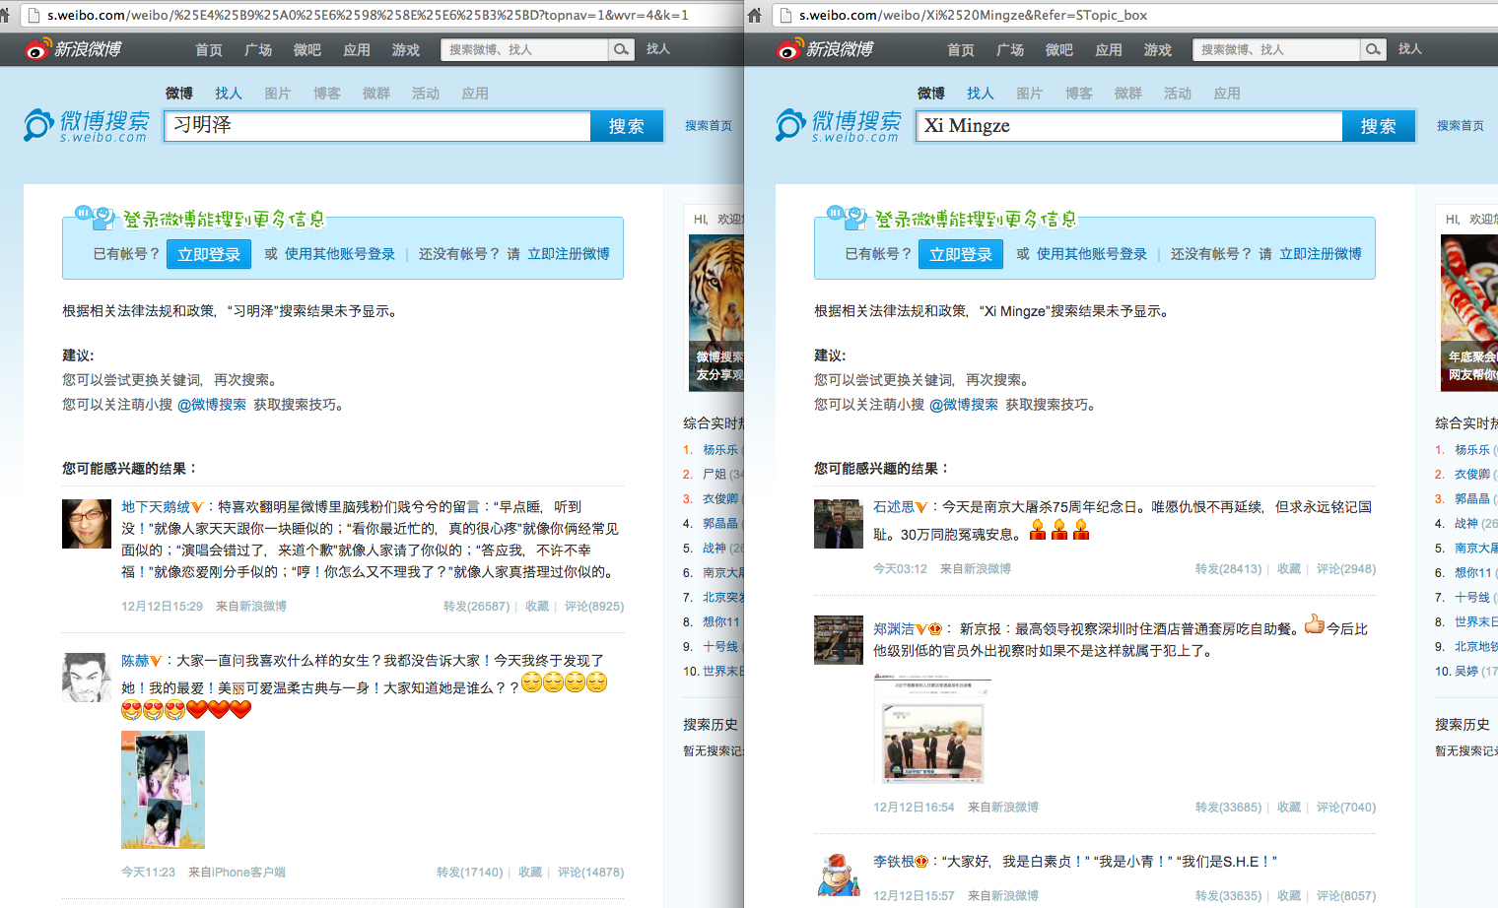The width and height of the screenshot is (1498, 908).
Task: Click 李铁根 Santa hat avatar
Action: 839,876
